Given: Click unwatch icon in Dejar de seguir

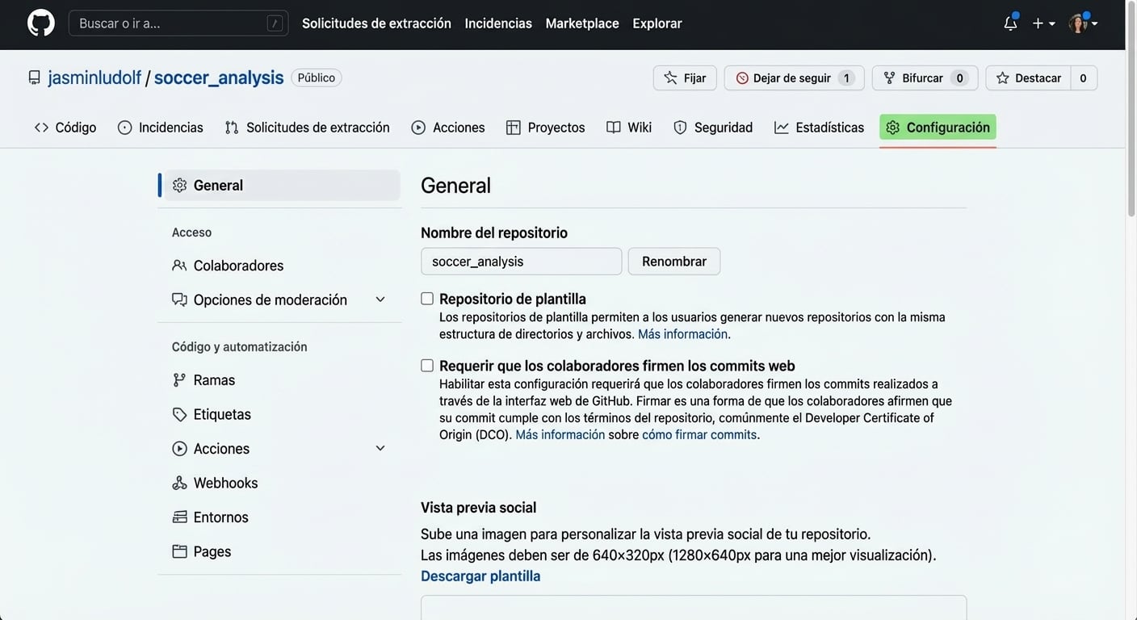Looking at the screenshot, I should (742, 78).
